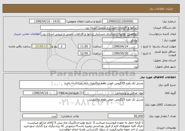Click the response deadline time 11:00
The width and height of the screenshot is (185, 131).
click(x=84, y=46)
